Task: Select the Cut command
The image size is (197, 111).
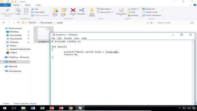Action: pos(34,9)
